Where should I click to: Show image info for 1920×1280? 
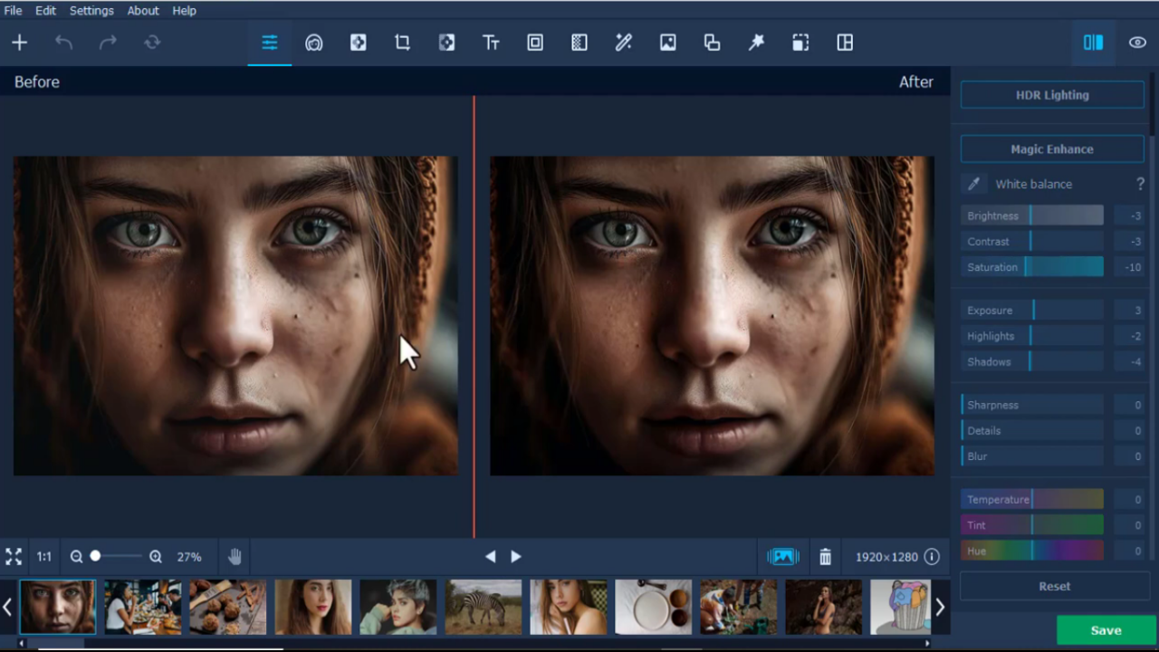click(932, 557)
